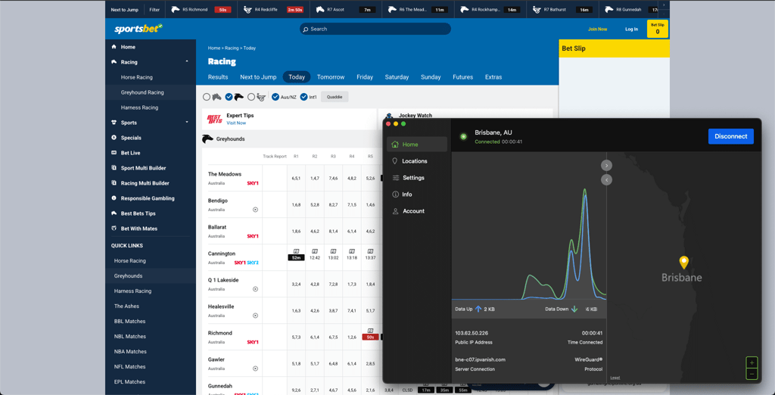Zoom in the VPN map with plus button
This screenshot has height=395, width=775.
pos(752,363)
